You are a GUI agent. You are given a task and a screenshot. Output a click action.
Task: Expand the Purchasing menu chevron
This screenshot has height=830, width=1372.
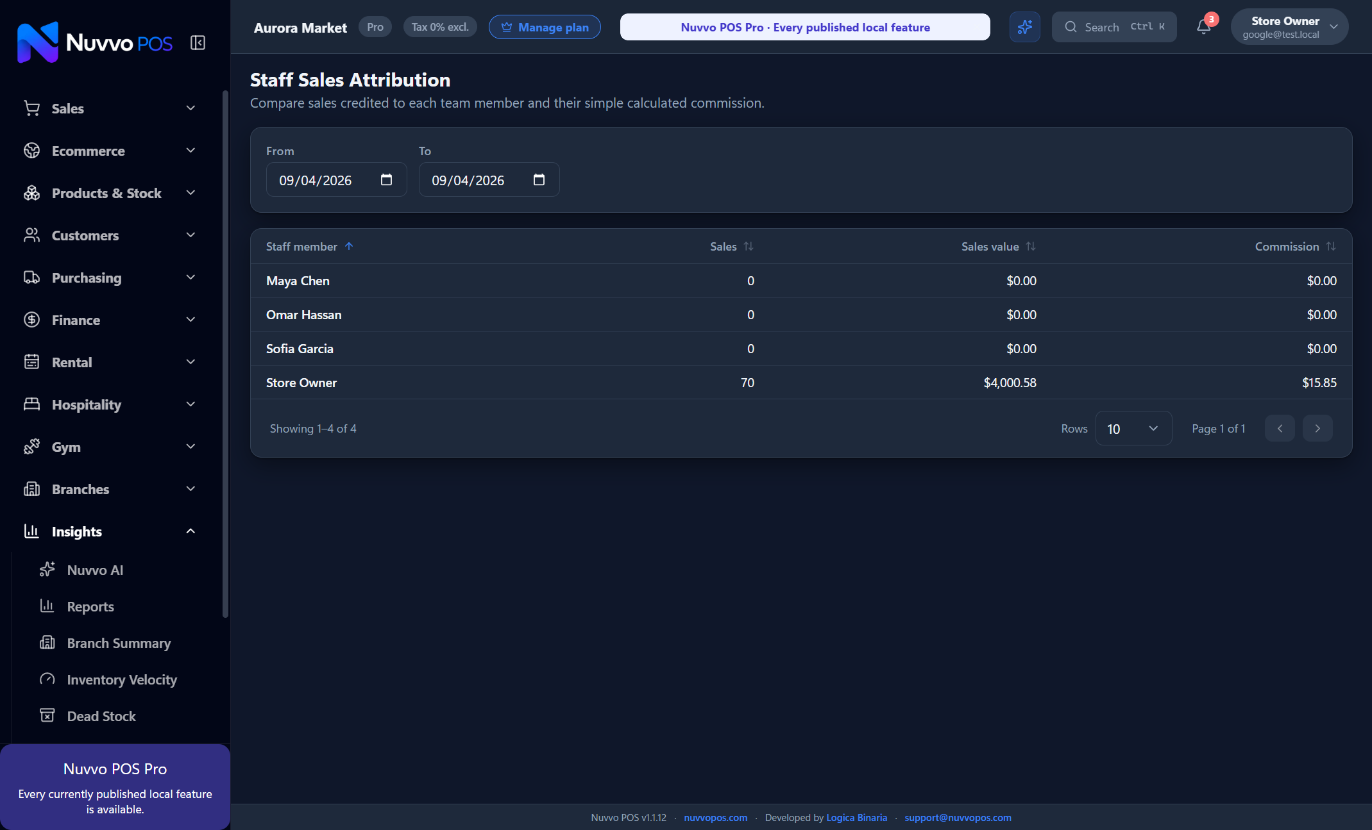(x=191, y=278)
